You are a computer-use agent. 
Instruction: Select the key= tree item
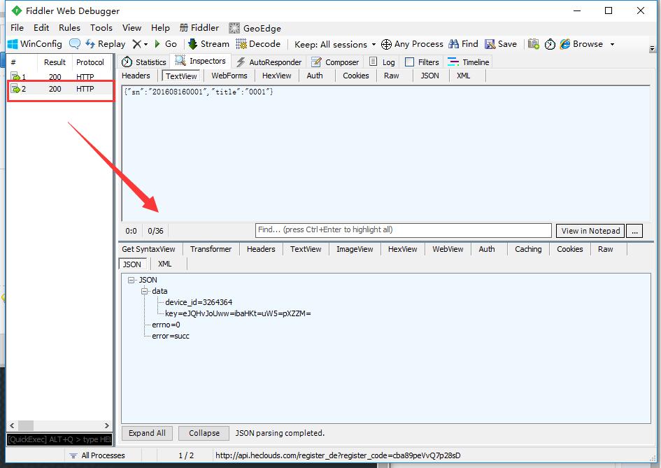pos(238,313)
